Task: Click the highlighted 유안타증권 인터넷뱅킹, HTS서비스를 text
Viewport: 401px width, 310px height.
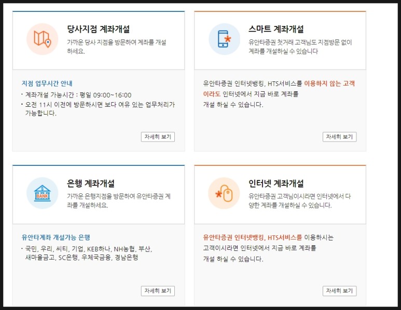Action: click(253, 237)
